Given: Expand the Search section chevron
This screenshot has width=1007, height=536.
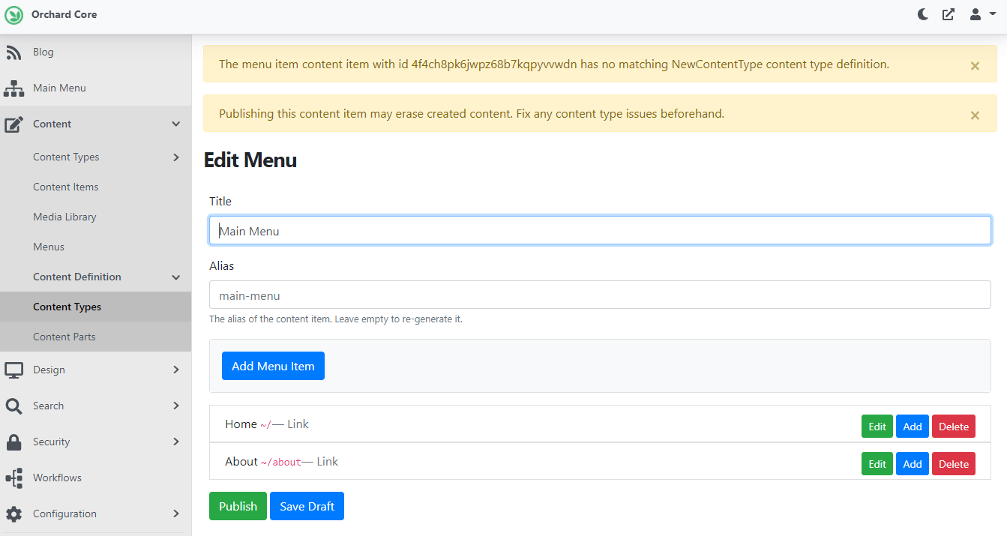Looking at the screenshot, I should pos(176,406).
